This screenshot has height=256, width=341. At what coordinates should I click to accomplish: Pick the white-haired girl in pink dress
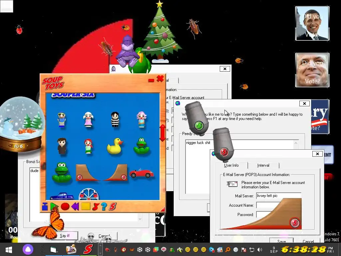(88, 119)
